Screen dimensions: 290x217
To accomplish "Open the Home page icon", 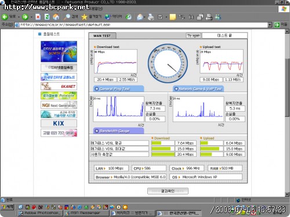I will 56,17.
